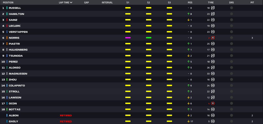The height and width of the screenshot is (124, 263).
Task: Click Magnussen's tyre age 33
Action: [208, 74]
